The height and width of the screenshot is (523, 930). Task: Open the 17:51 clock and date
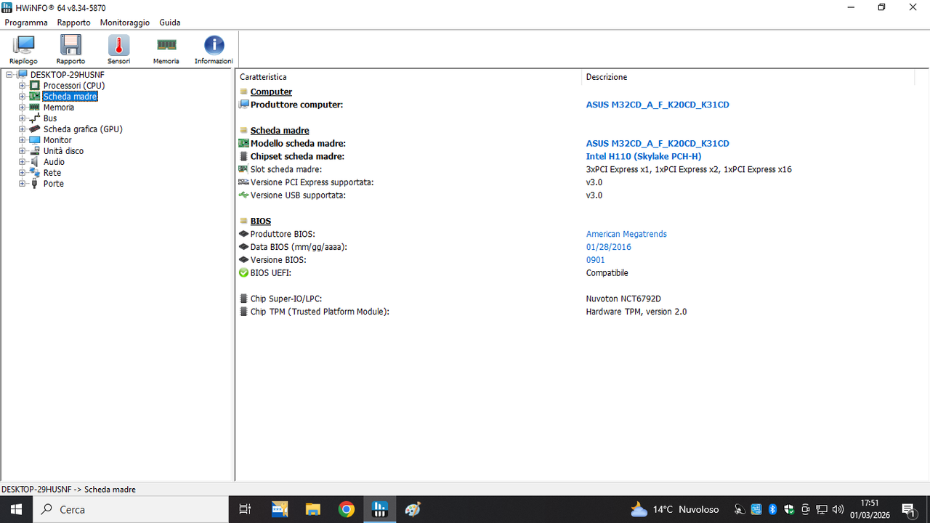click(870, 510)
